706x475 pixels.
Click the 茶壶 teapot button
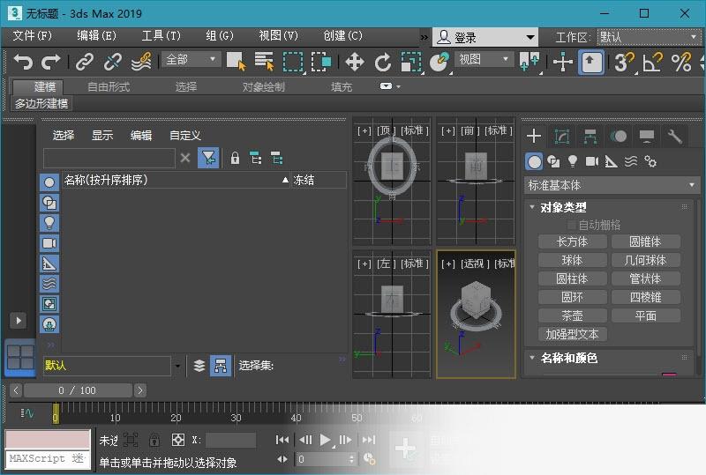point(572,315)
